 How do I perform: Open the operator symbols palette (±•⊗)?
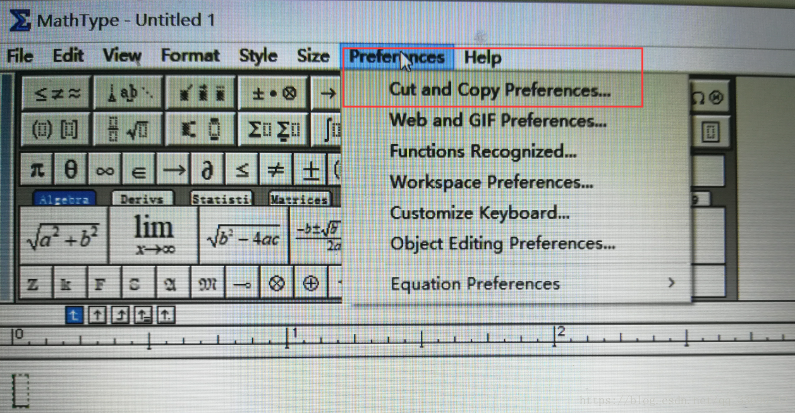[x=273, y=94]
